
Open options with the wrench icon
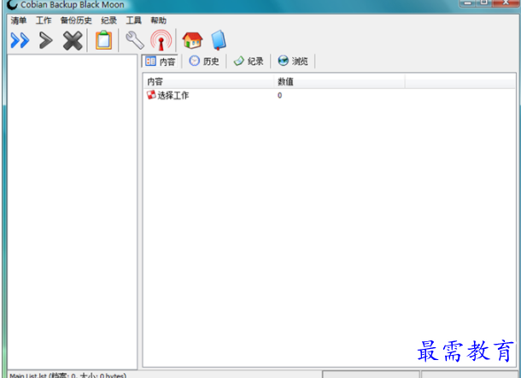tap(135, 40)
